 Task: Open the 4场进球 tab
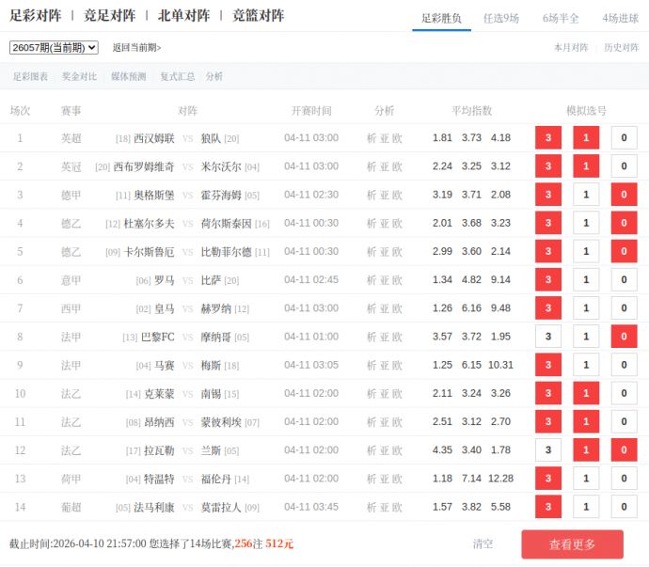pos(620,18)
